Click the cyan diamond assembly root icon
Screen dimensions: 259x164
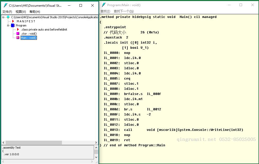point(8,17)
